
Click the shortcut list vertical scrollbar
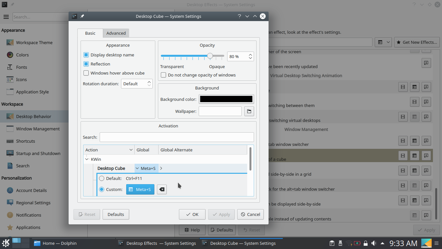click(250, 159)
